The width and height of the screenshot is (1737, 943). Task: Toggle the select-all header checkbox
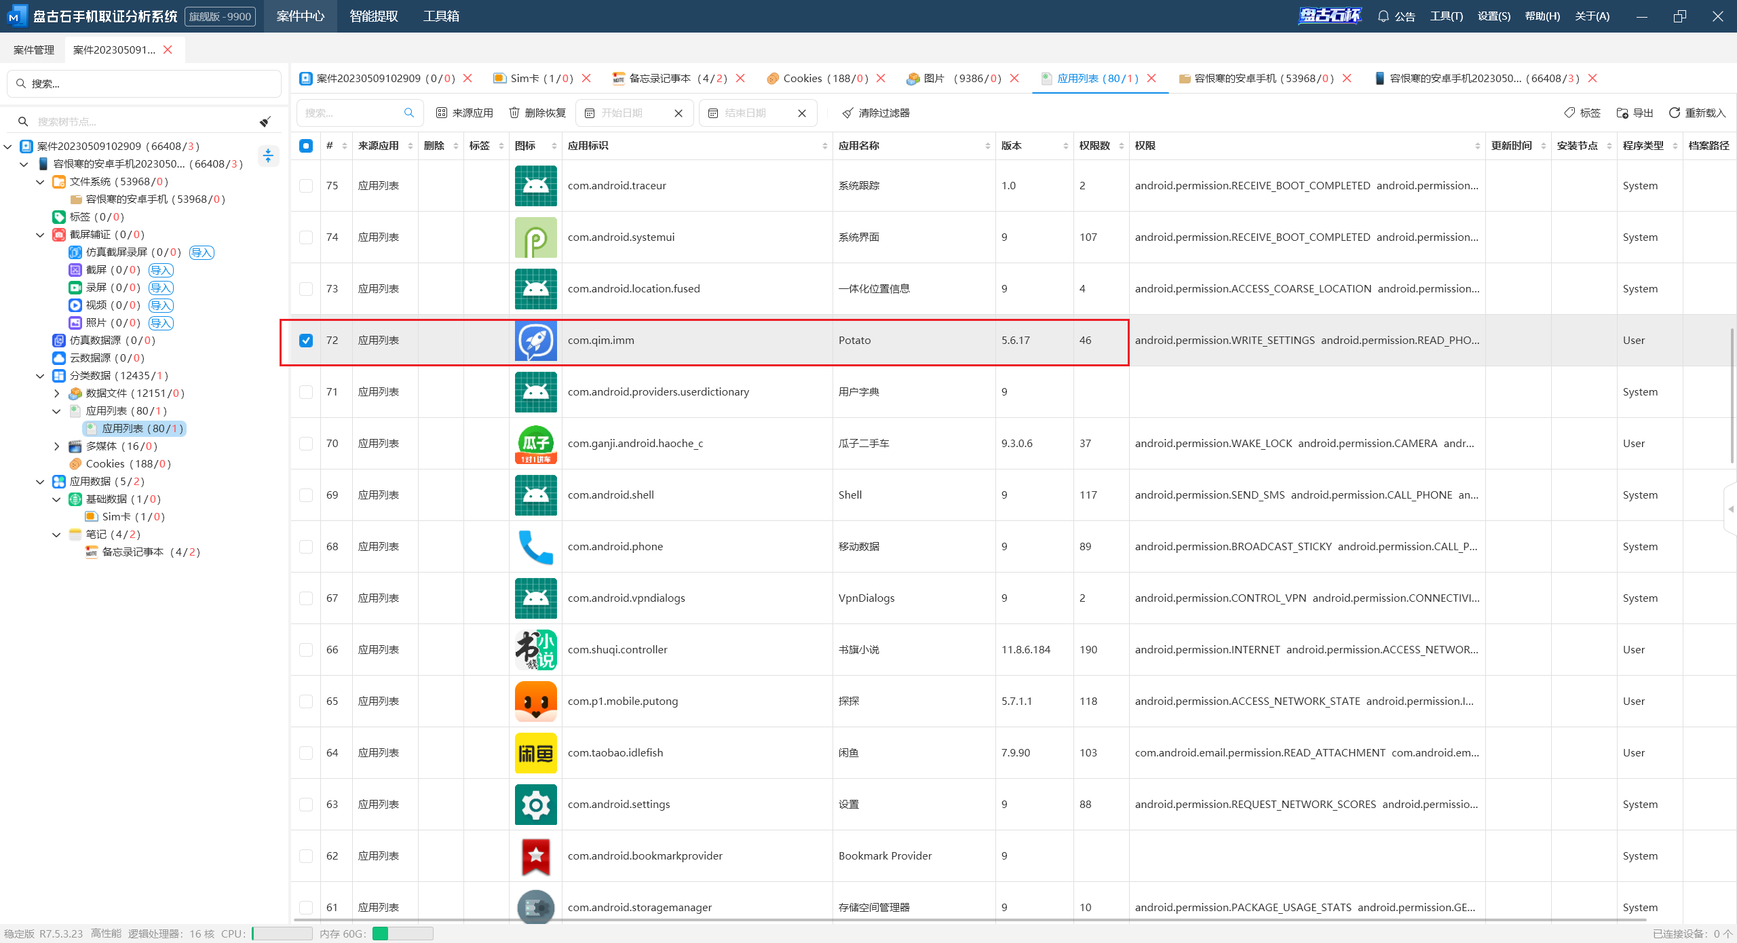306,146
